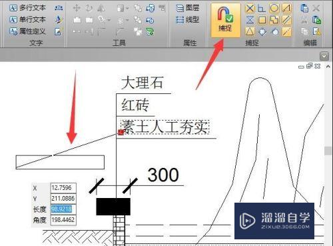Screen dimensions: 333x246
Task: Select the right-triangle snap icon in top row
Action: 286,9
